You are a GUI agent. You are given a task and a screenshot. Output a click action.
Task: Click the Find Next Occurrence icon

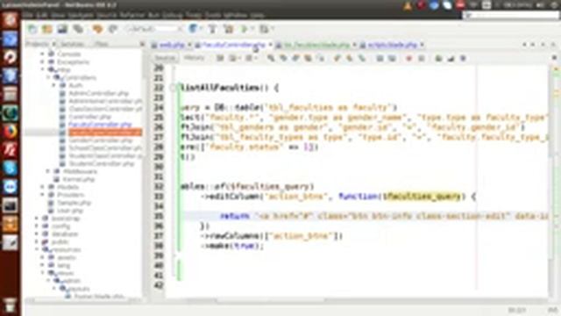(295, 58)
